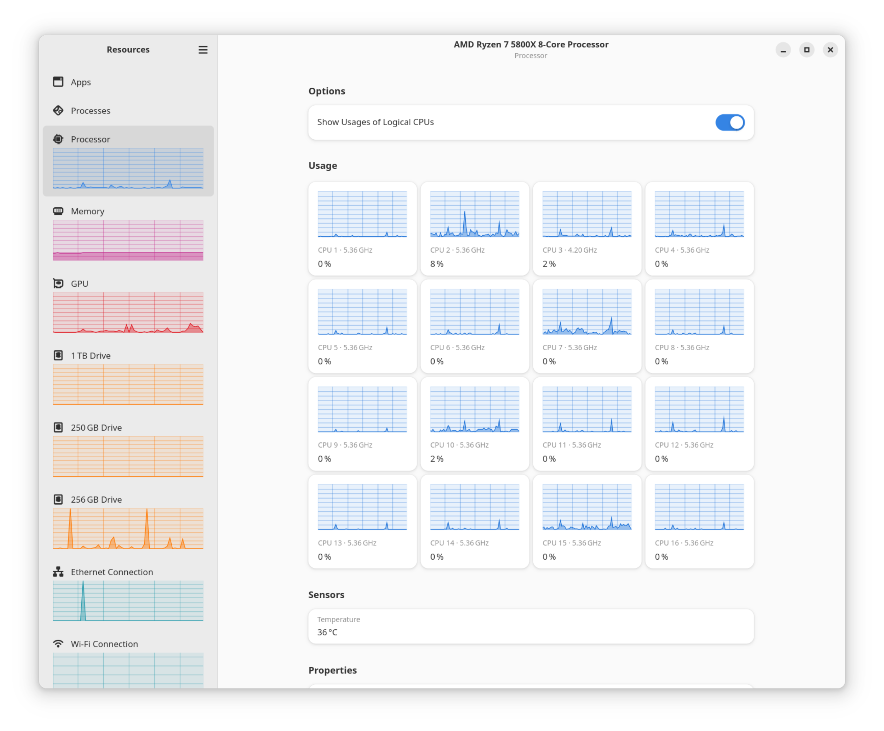This screenshot has height=731, width=884.
Task: Click the '8 %' usage value of CPU 2
Action: click(437, 264)
